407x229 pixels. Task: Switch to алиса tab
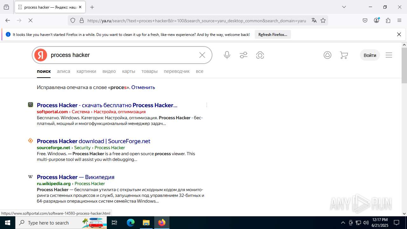(x=64, y=71)
